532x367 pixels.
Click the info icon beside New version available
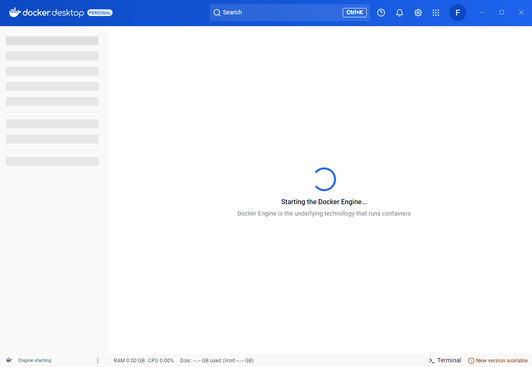[x=471, y=361]
